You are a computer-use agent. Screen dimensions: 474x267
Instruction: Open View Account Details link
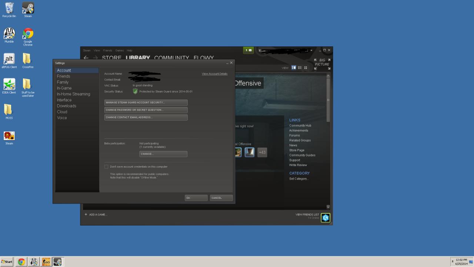(214, 73)
